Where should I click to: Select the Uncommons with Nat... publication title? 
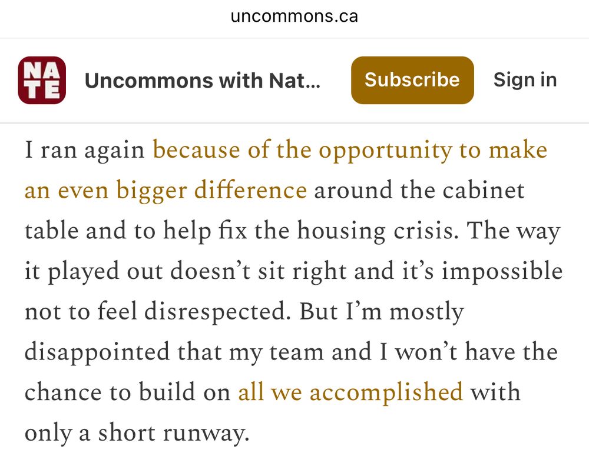[203, 81]
